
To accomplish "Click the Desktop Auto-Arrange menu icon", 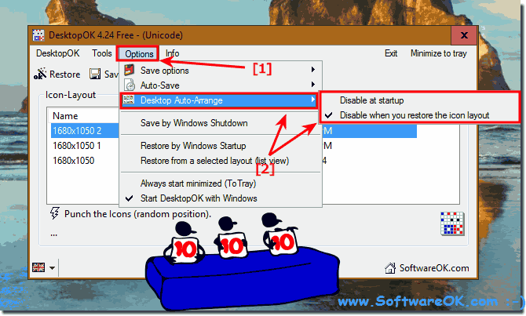I will pos(129,100).
